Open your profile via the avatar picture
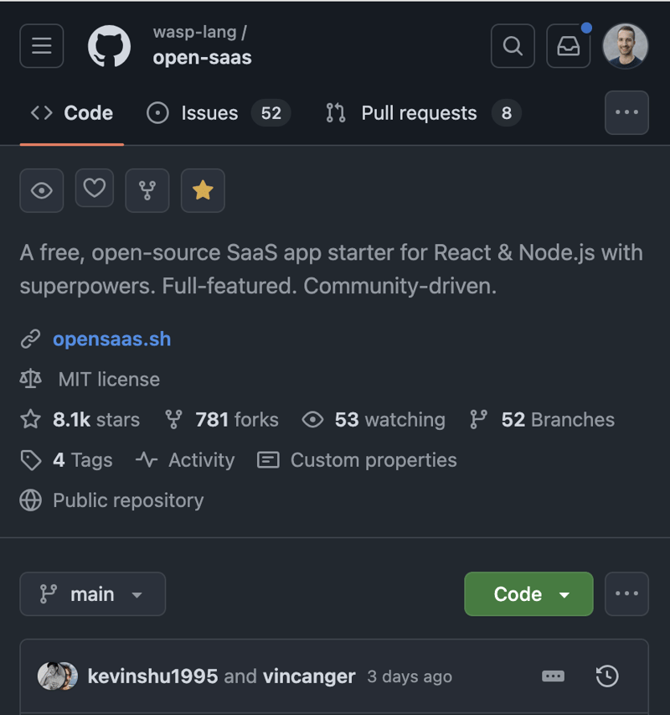Image resolution: width=670 pixels, height=715 pixels. point(625,46)
